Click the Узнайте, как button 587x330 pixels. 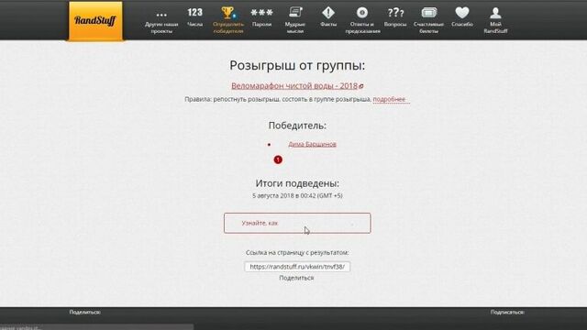[297, 223]
